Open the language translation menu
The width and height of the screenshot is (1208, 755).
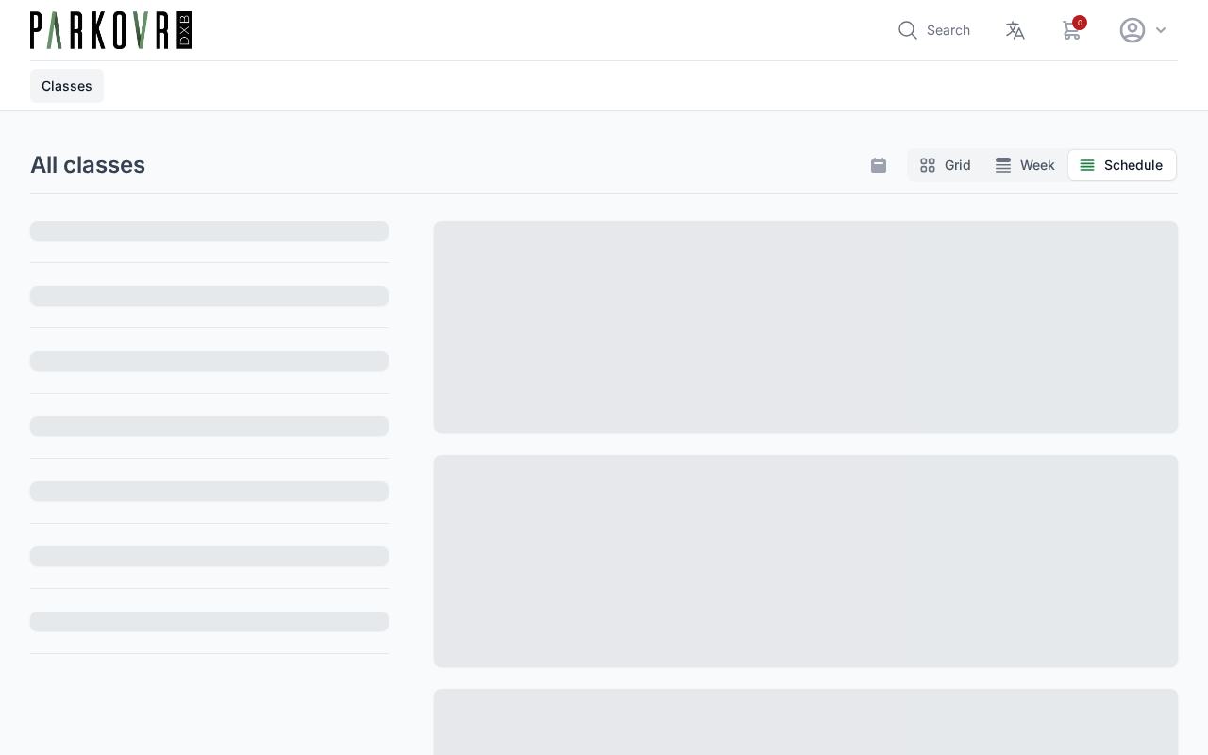(1015, 30)
